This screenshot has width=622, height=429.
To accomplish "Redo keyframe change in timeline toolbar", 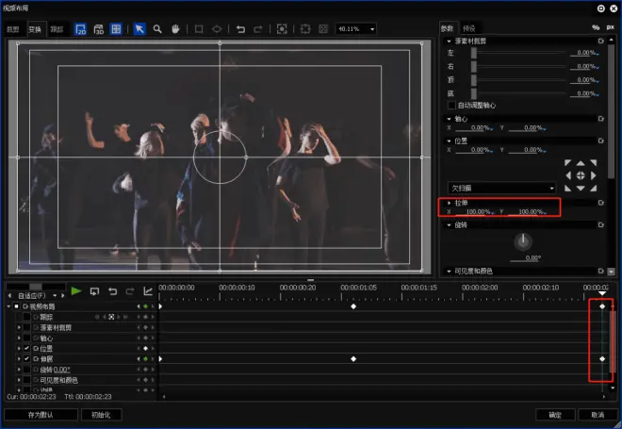I will tap(130, 291).
